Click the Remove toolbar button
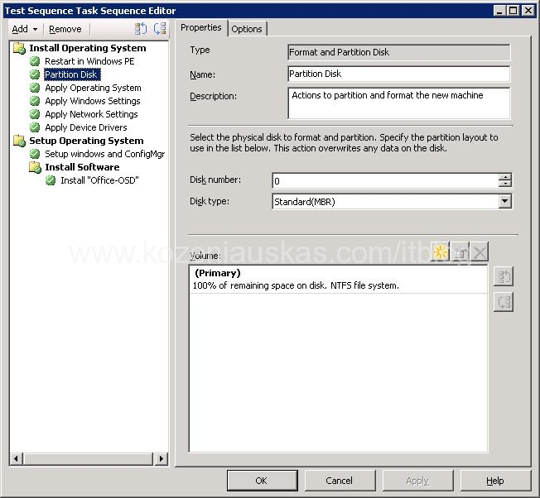This screenshot has height=498, width=540. (x=65, y=29)
